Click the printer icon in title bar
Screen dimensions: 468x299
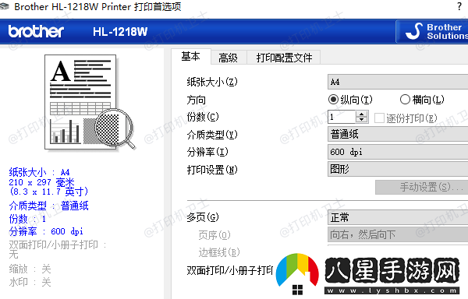tap(4, 6)
